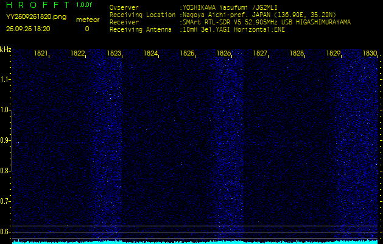Click the HROFFT program title
This screenshot has height=244, width=383.
tap(38, 5)
